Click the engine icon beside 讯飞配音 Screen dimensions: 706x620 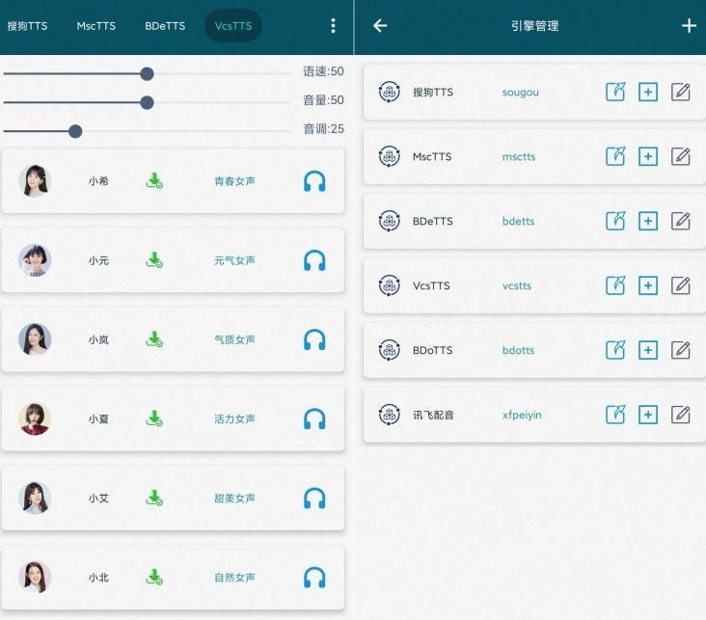(389, 415)
